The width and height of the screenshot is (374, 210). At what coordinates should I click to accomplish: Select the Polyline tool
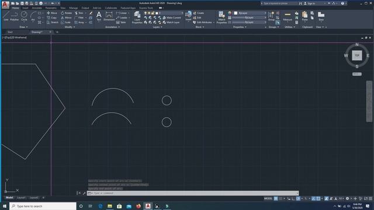[x=14, y=16]
